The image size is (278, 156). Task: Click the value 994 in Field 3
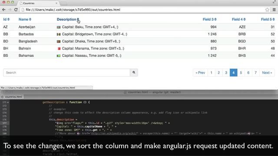point(213,27)
